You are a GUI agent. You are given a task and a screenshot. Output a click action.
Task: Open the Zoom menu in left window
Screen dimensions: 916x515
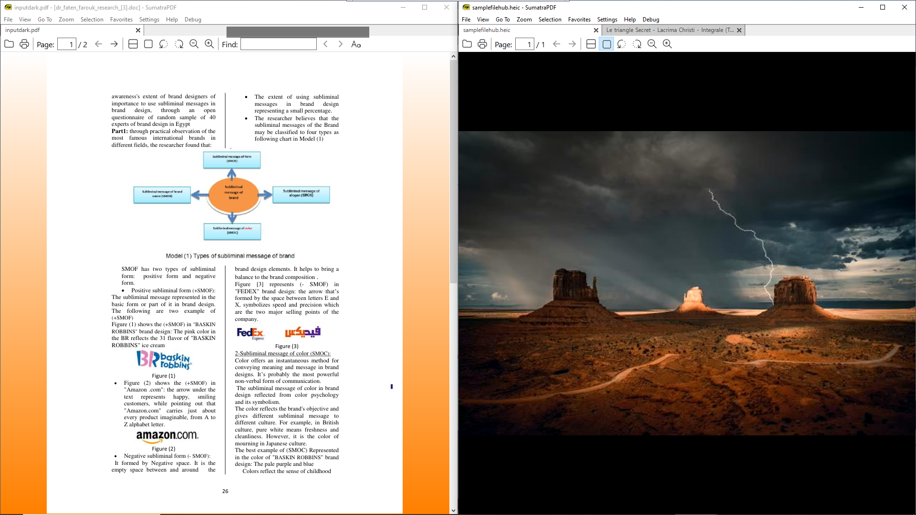pyautogui.click(x=66, y=20)
